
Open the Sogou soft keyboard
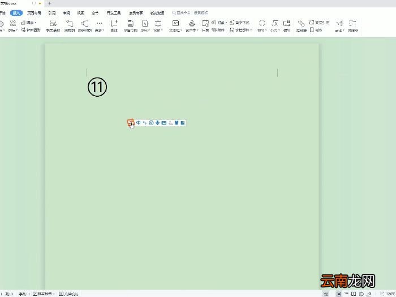pos(164,123)
